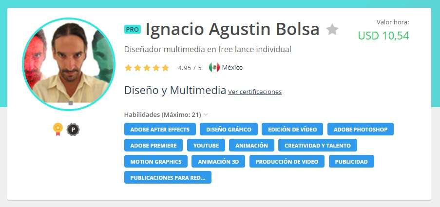Select the Adobe After Effects skill tag
440x207 pixels.
pos(160,130)
